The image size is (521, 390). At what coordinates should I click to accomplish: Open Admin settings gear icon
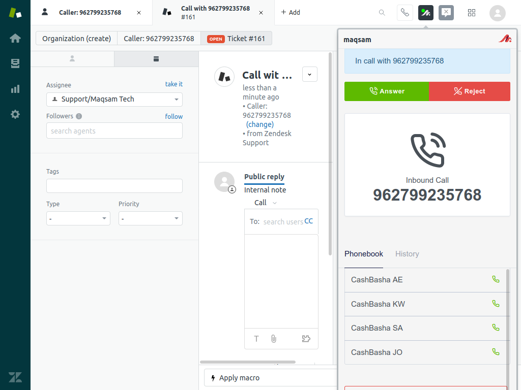pos(15,114)
